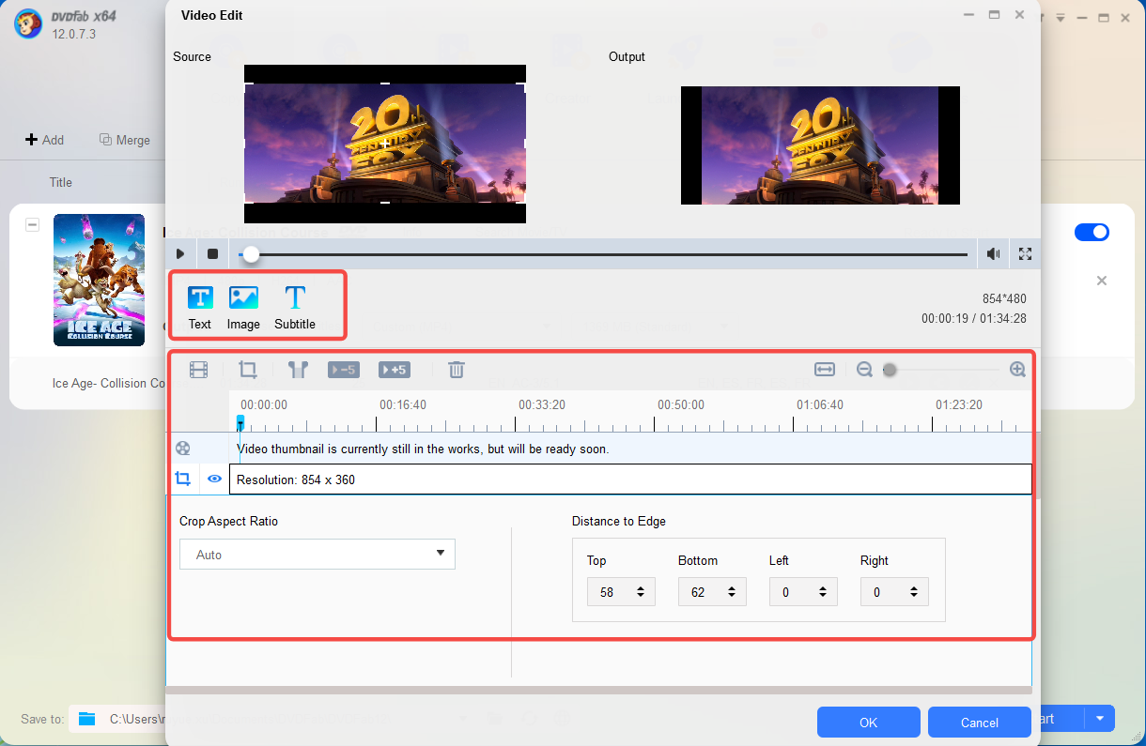Collapse the Ice Age task row

point(32,225)
